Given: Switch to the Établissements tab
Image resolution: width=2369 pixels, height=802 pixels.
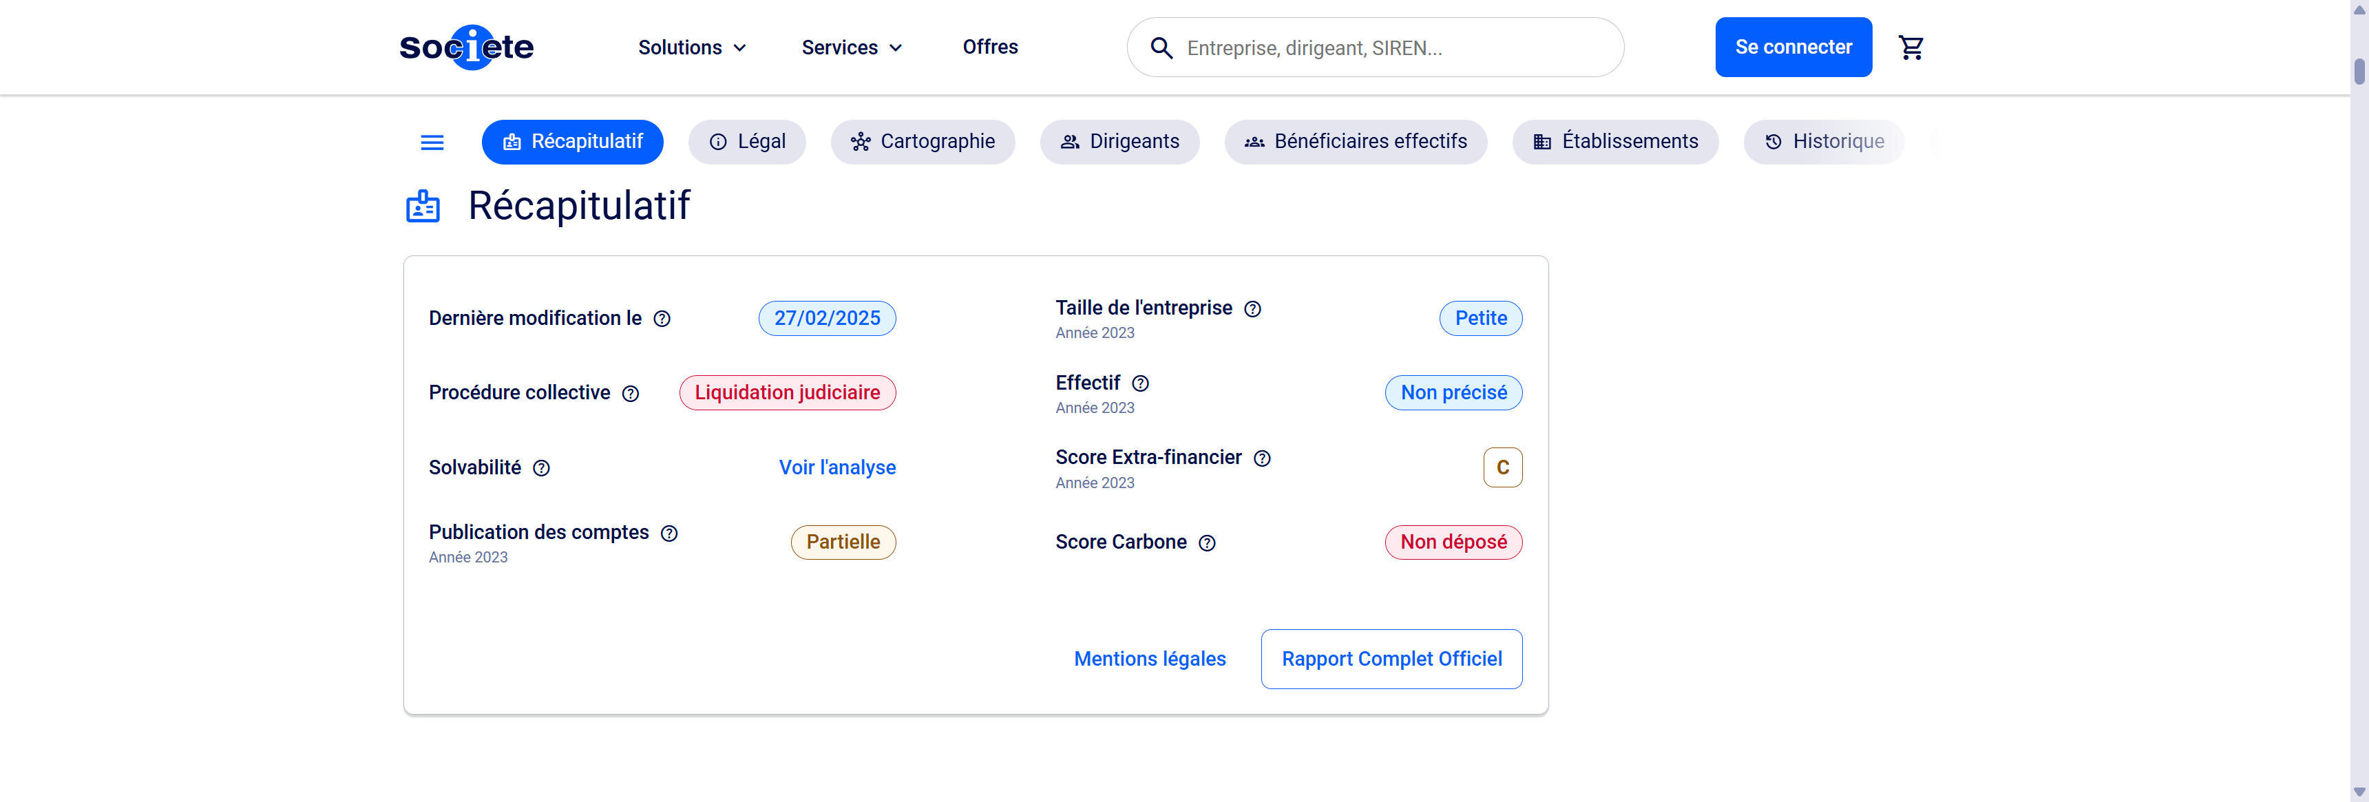Looking at the screenshot, I should 1615,142.
